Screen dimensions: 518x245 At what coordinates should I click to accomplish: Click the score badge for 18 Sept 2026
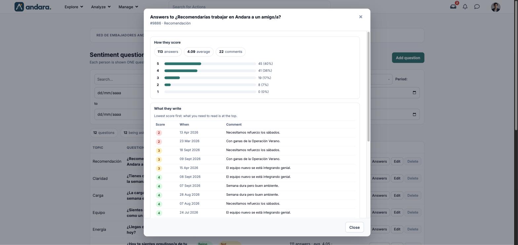159,151
